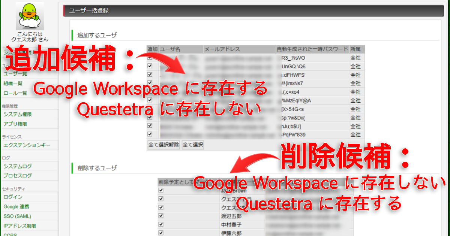Select アプリ権限 in the sidebar
Image resolution: width=450 pixels, height=236 pixels.
(x=15, y=124)
